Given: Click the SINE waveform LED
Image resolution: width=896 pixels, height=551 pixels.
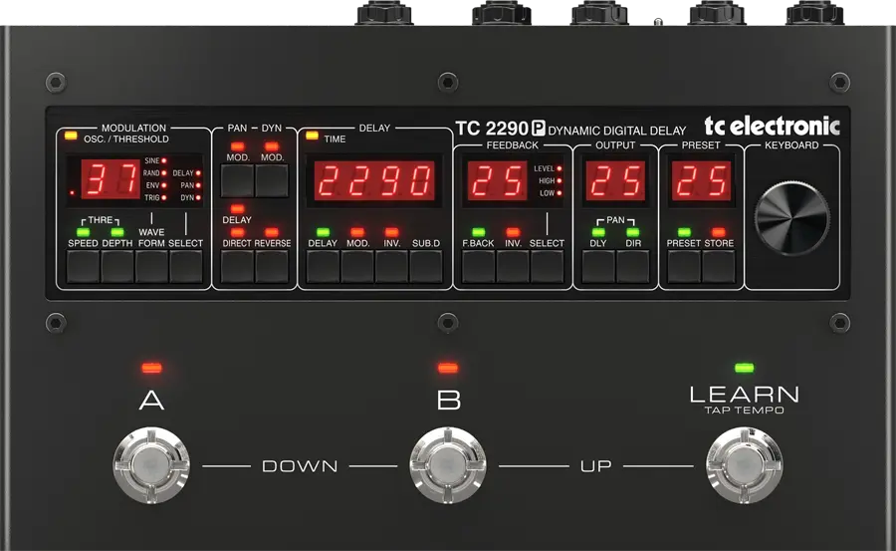Looking at the screenshot, I should click(x=164, y=160).
